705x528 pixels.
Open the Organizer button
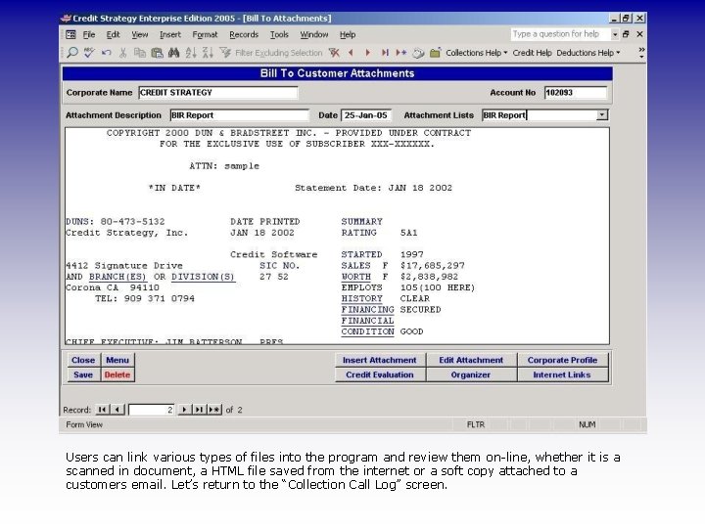point(471,374)
